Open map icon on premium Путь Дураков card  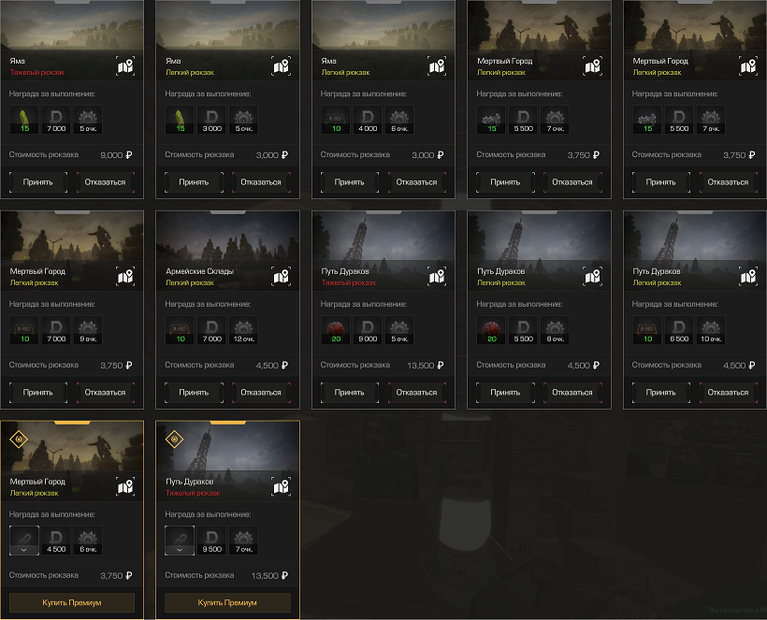(x=282, y=487)
